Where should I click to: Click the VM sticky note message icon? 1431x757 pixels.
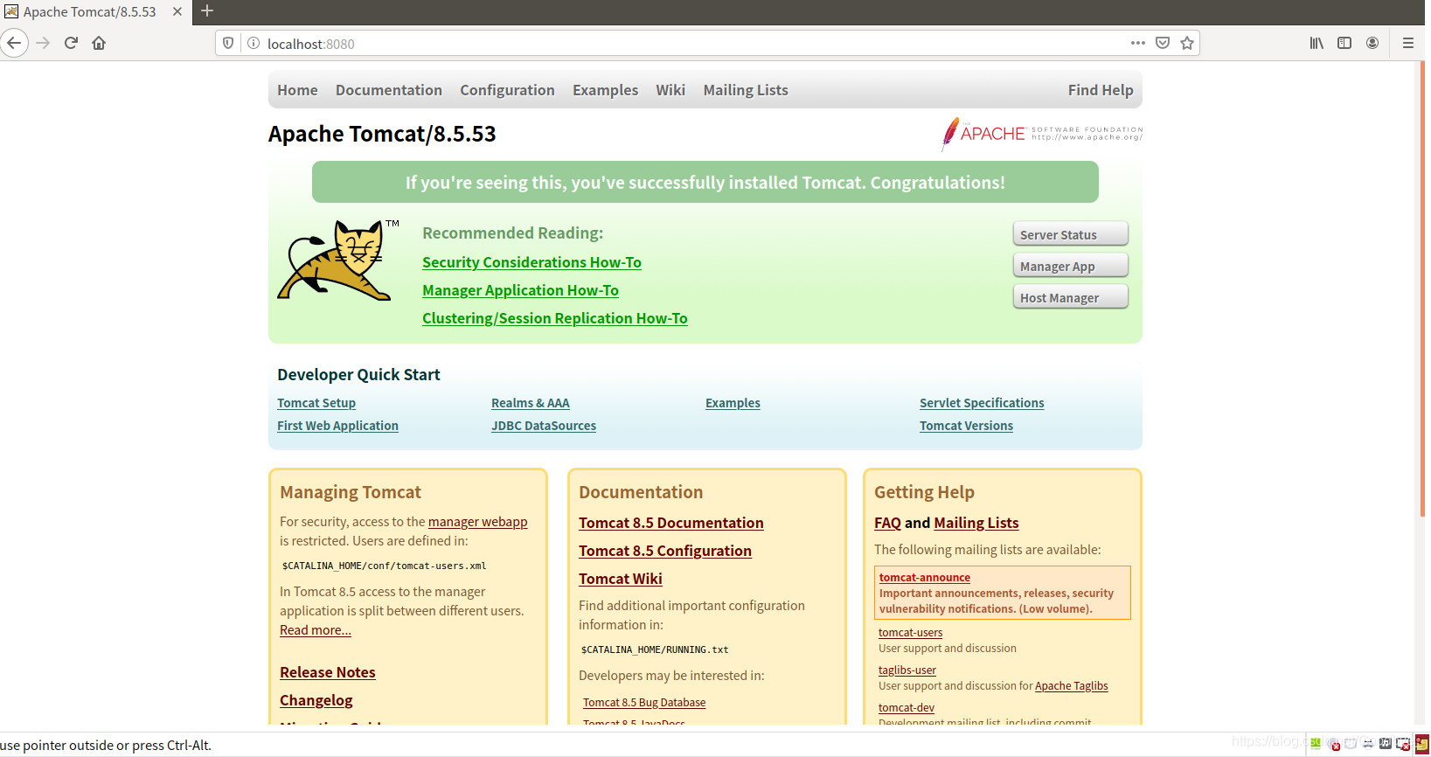(1422, 744)
